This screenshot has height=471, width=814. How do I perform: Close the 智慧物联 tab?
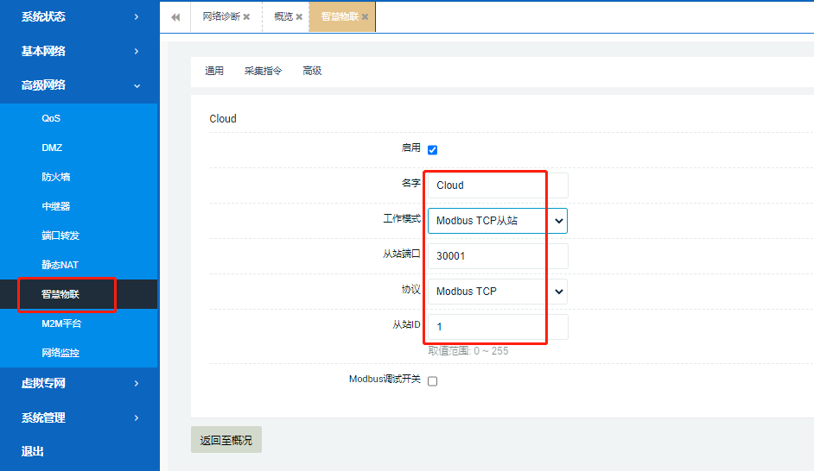(x=365, y=17)
